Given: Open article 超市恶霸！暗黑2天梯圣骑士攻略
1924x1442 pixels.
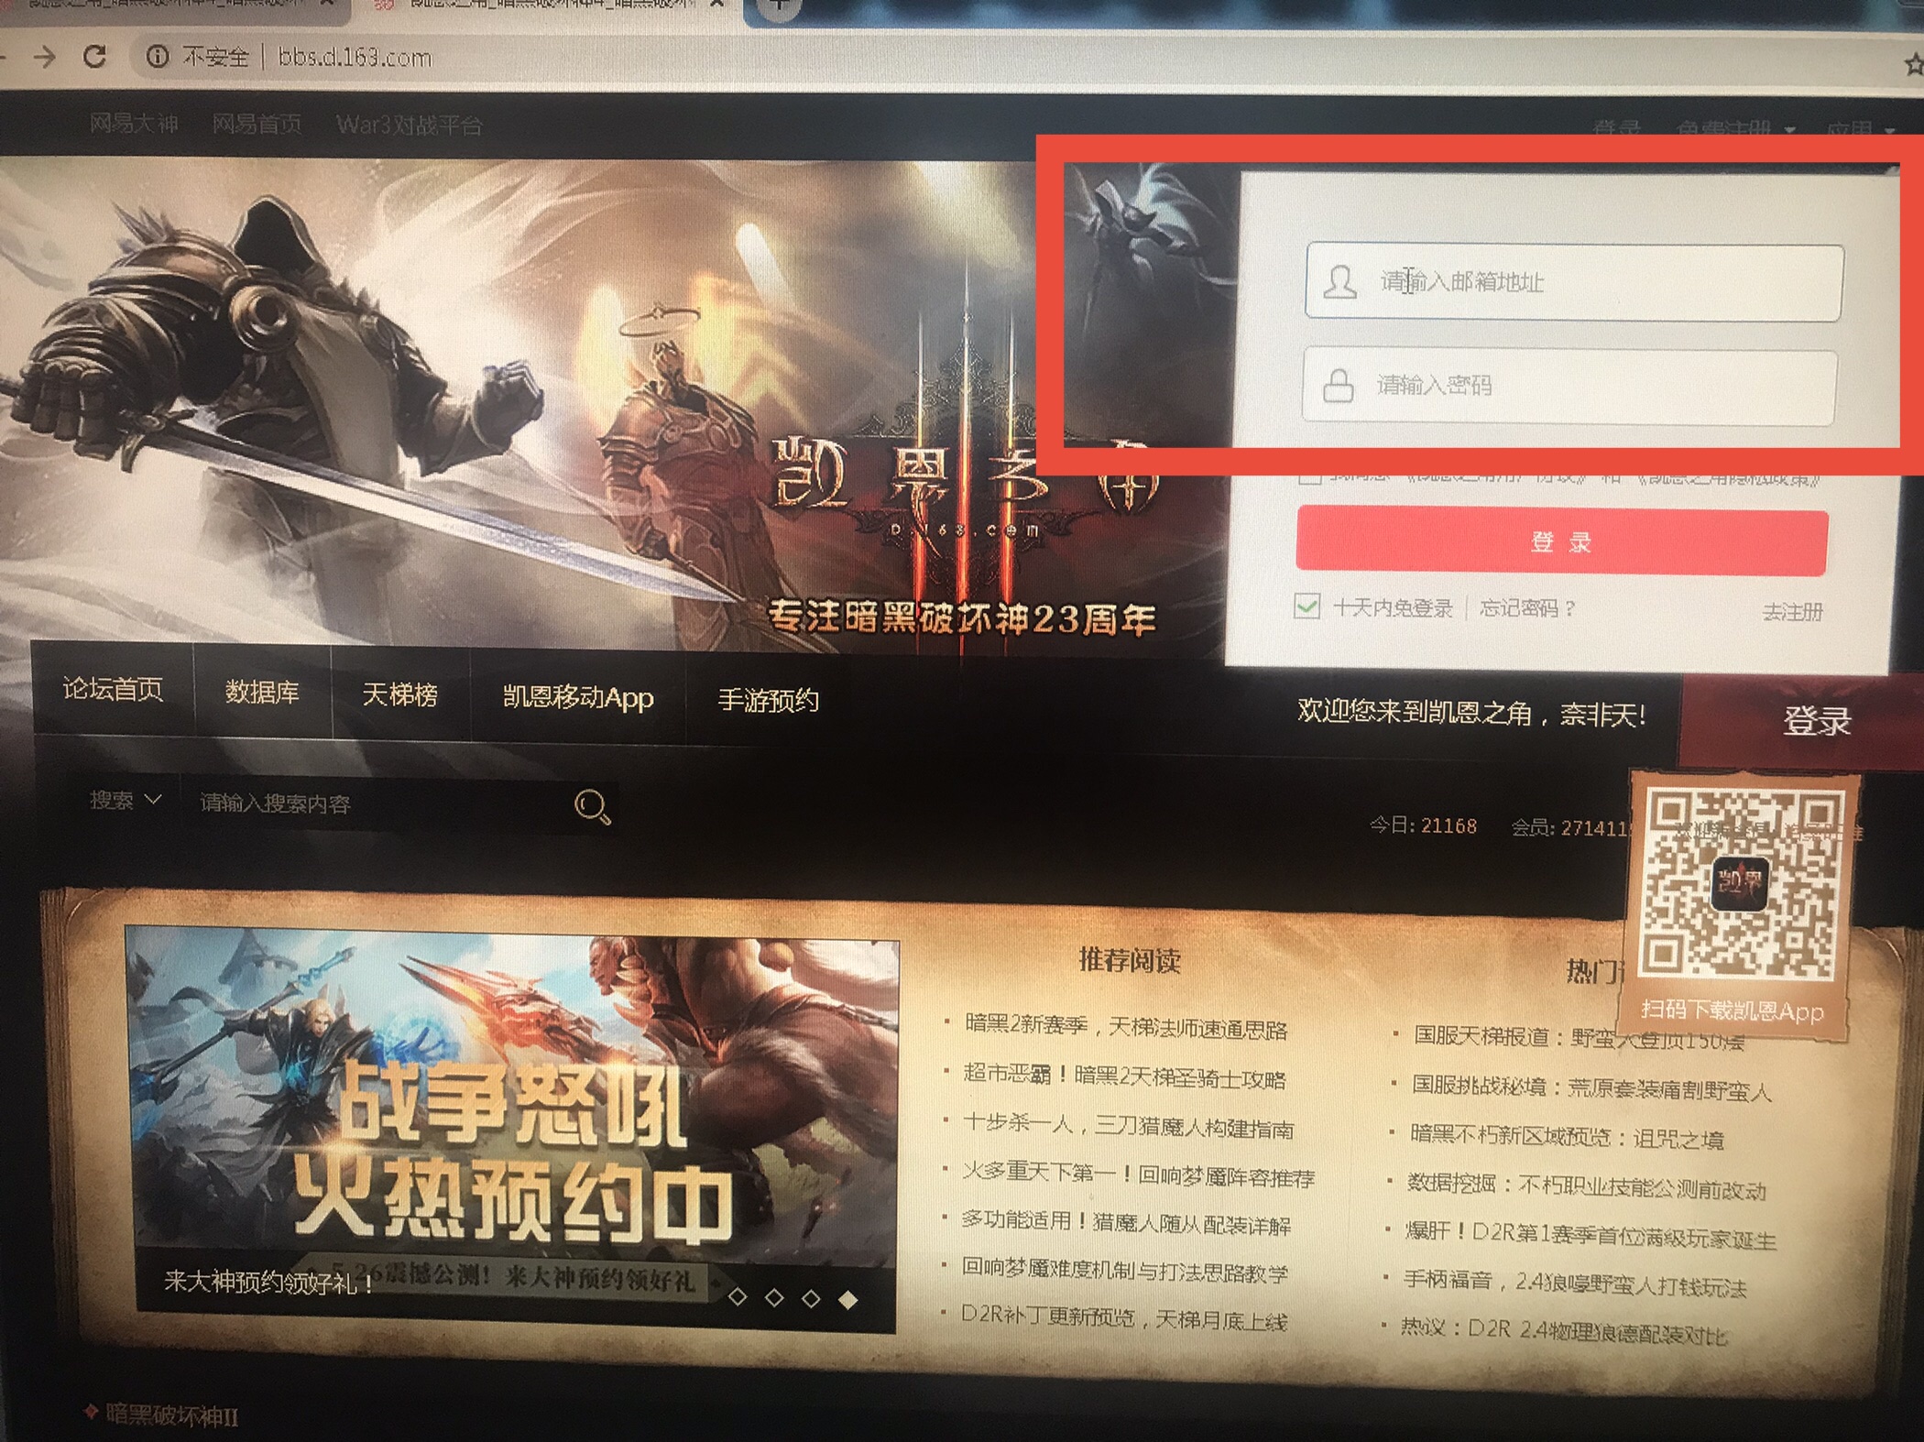Looking at the screenshot, I should [x=1124, y=1076].
